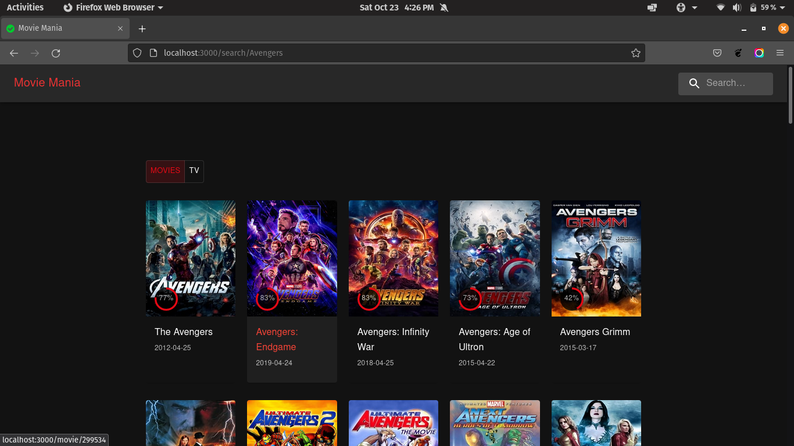The height and width of the screenshot is (446, 794).
Task: Click The Avengers title text
Action: click(184, 332)
